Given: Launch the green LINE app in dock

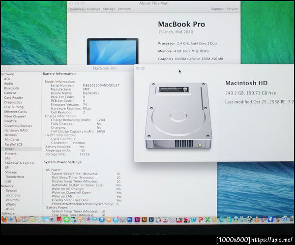Looking at the screenshot, I should pyautogui.click(x=66, y=219).
